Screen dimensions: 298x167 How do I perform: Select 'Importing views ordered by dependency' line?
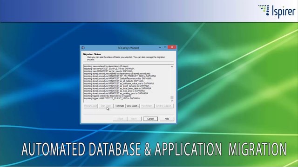[x=106, y=66]
